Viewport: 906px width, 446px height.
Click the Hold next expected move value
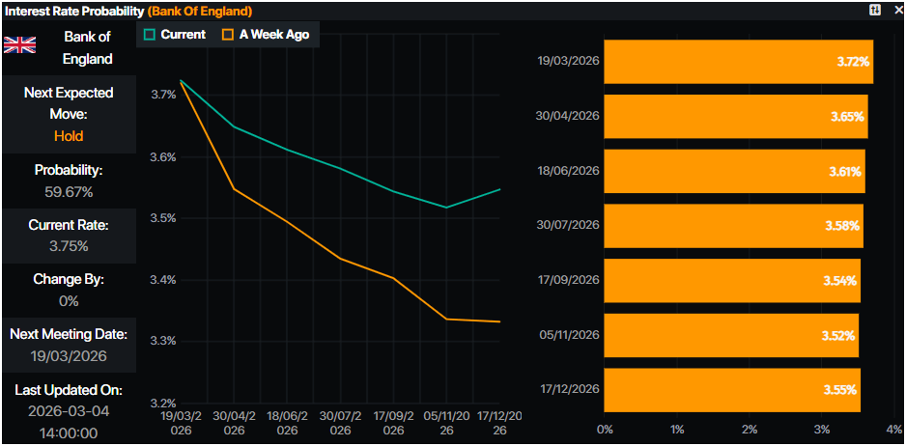click(x=69, y=136)
